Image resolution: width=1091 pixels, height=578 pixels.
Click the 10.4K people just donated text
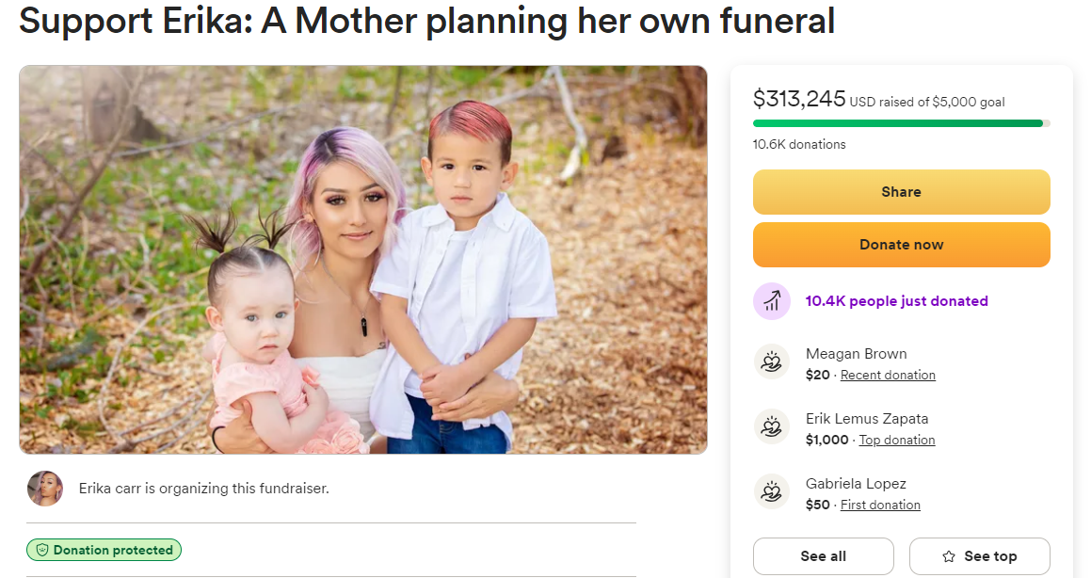point(896,301)
